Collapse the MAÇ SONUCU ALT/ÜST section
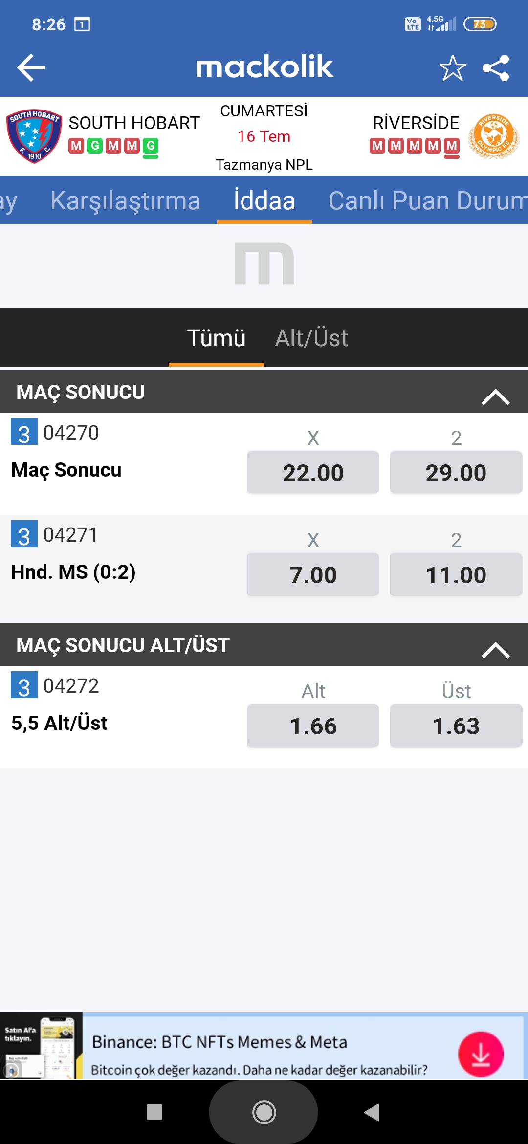This screenshot has width=528, height=1144. click(496, 650)
